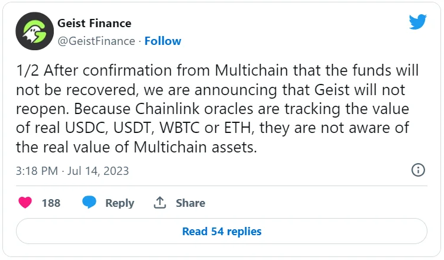444x260 pixels.
Task: Open the Twitter info circle icon
Action: (418, 170)
